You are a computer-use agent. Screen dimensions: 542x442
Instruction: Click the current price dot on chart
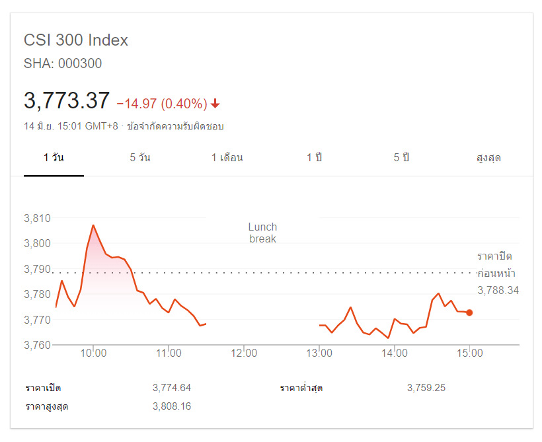(x=469, y=313)
